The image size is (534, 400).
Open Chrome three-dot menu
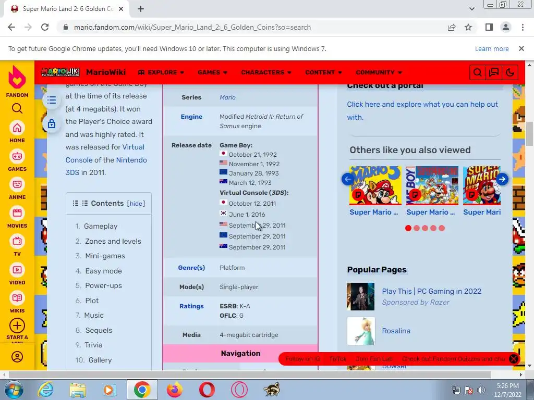coord(523,27)
